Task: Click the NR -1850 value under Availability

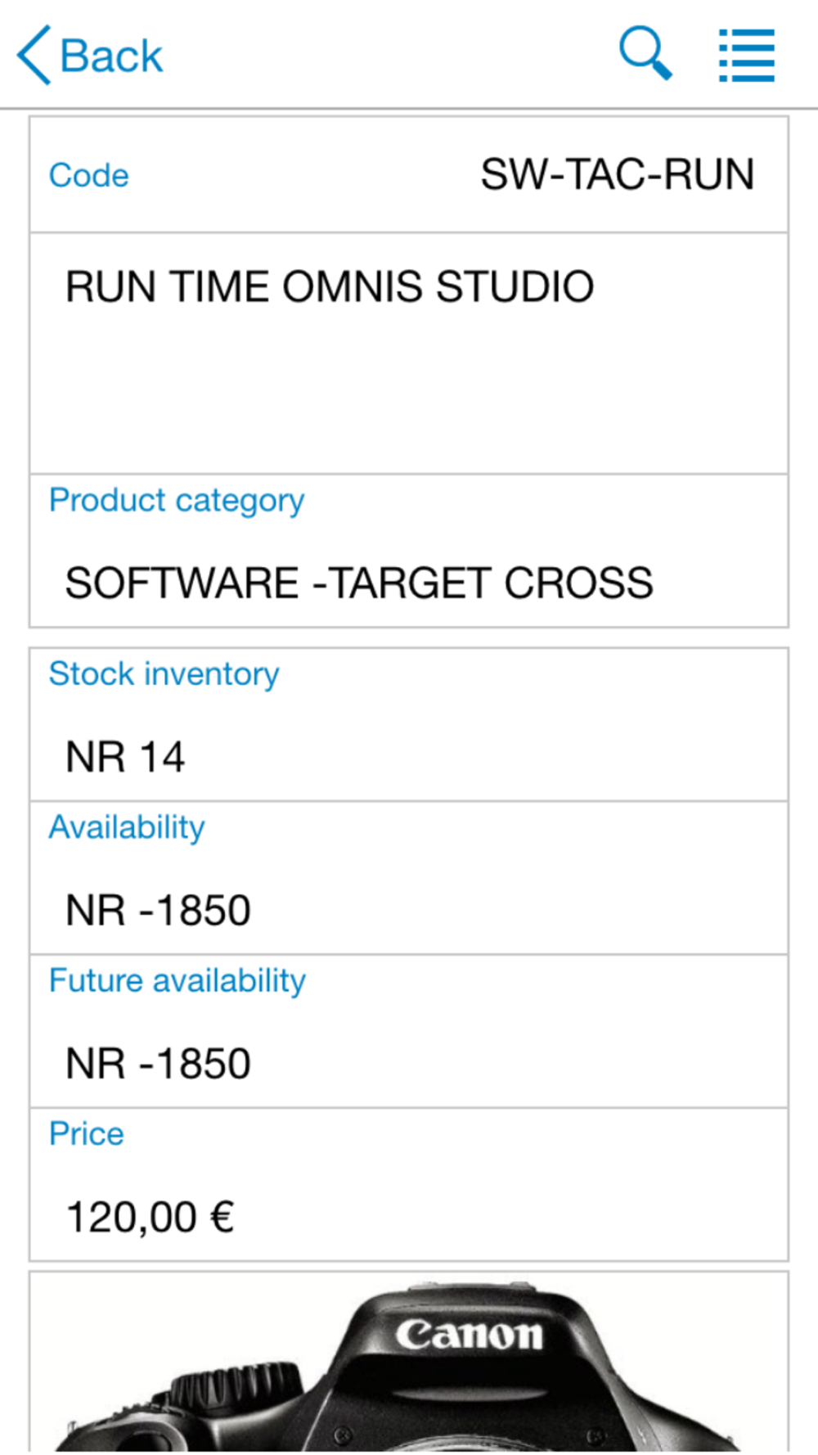Action: pos(158,911)
